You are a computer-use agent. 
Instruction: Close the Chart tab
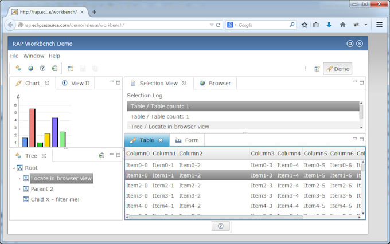(47, 83)
